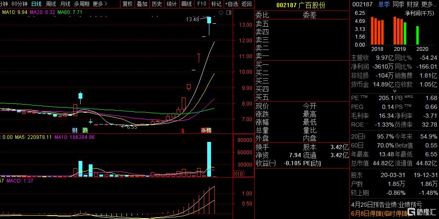This screenshot has height=219, width=439.
Task: Open the 历史 history button
Action: [x=157, y=4]
